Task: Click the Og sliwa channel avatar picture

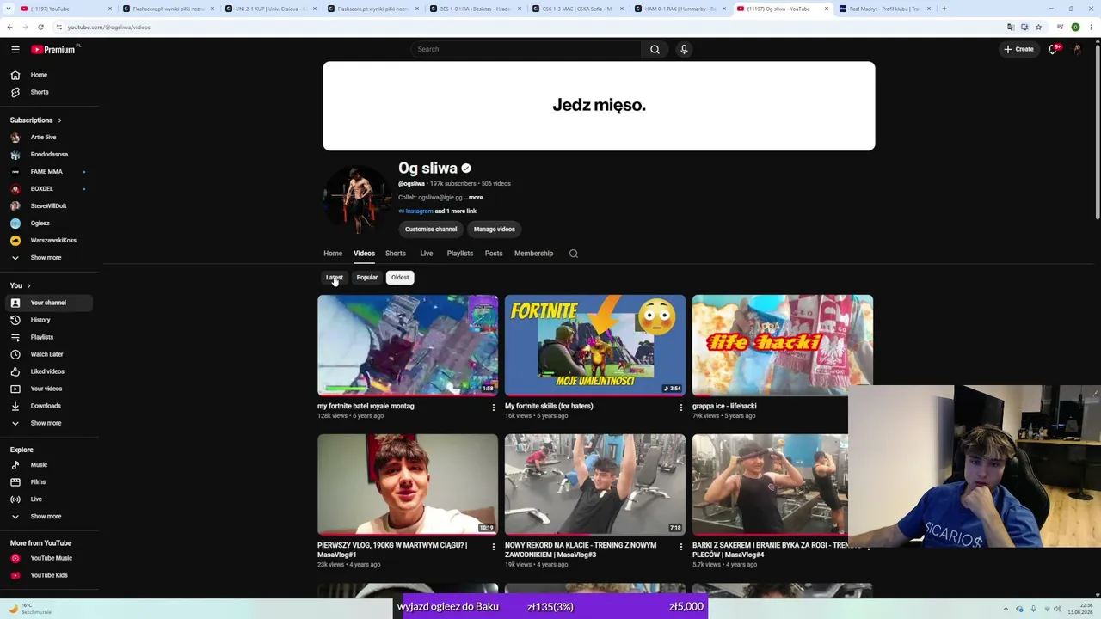Action: 356,199
